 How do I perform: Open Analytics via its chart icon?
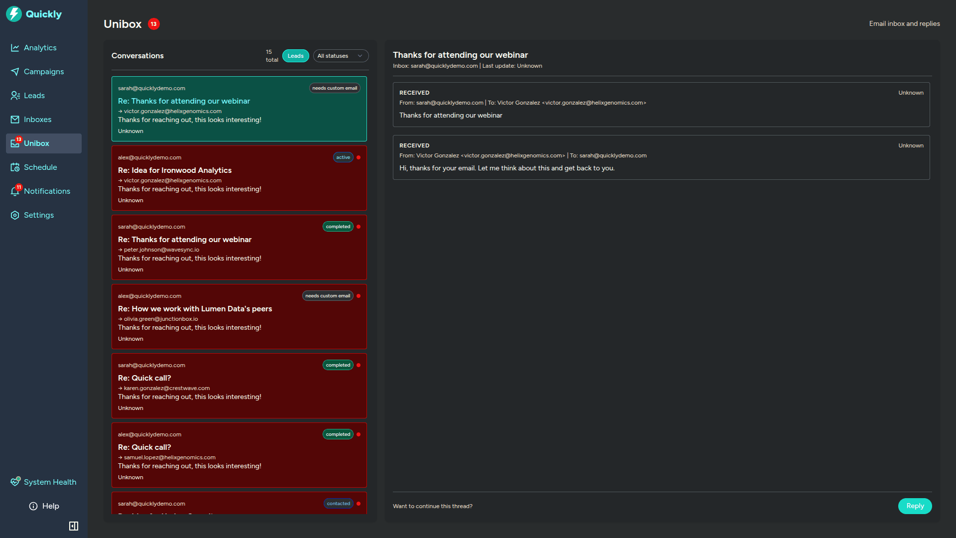click(x=15, y=48)
